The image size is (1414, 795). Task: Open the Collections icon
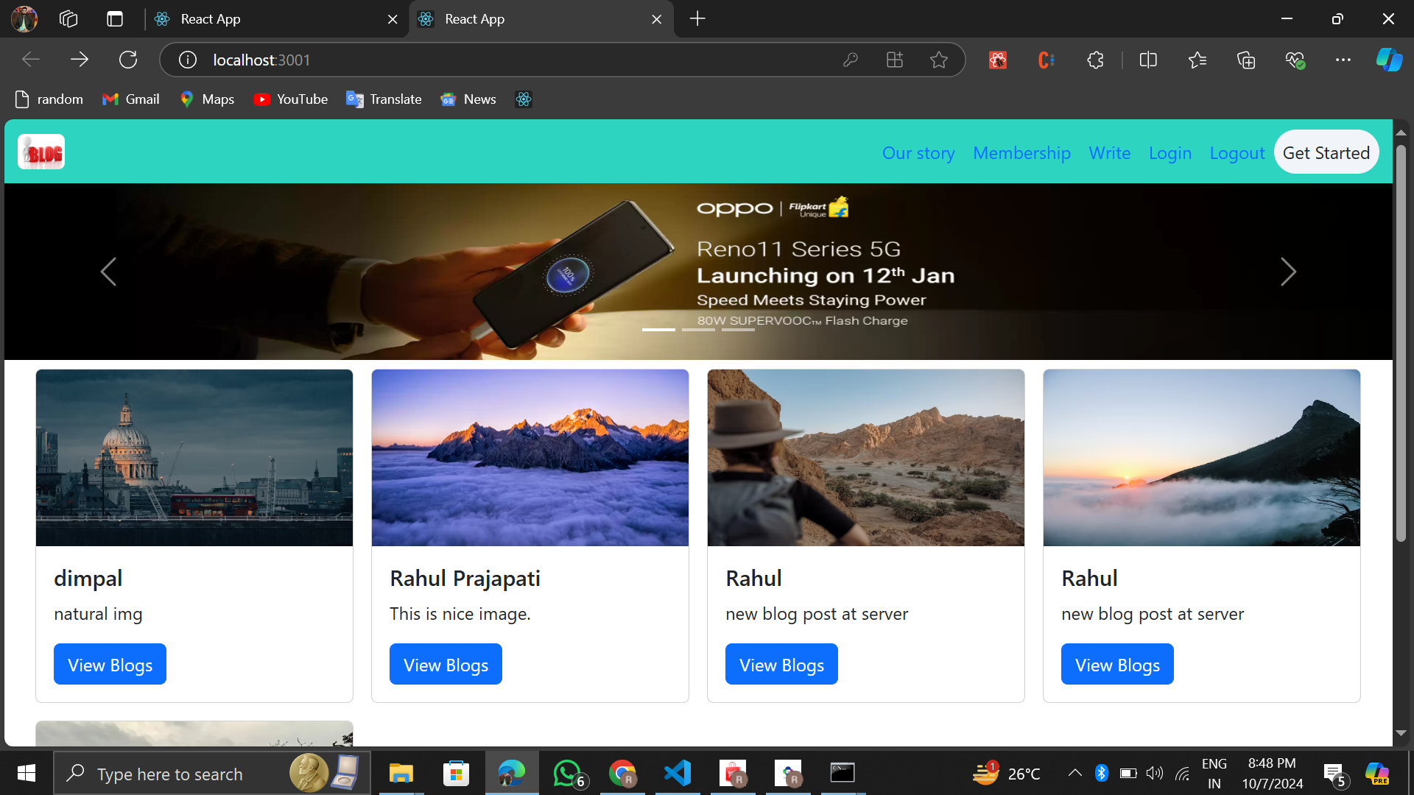click(x=1246, y=60)
